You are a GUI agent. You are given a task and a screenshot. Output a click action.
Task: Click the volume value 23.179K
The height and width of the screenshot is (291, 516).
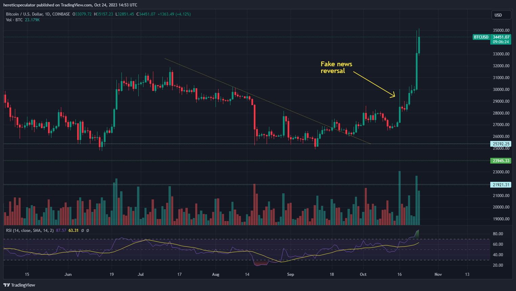point(32,20)
